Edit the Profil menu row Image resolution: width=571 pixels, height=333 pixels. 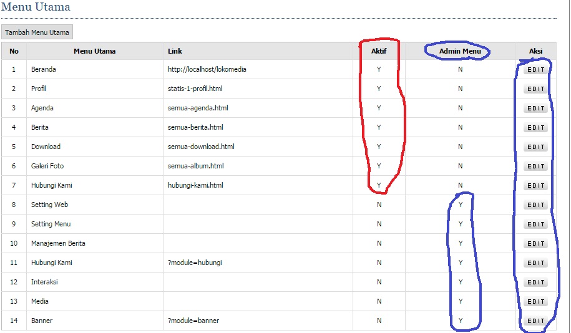click(x=535, y=89)
